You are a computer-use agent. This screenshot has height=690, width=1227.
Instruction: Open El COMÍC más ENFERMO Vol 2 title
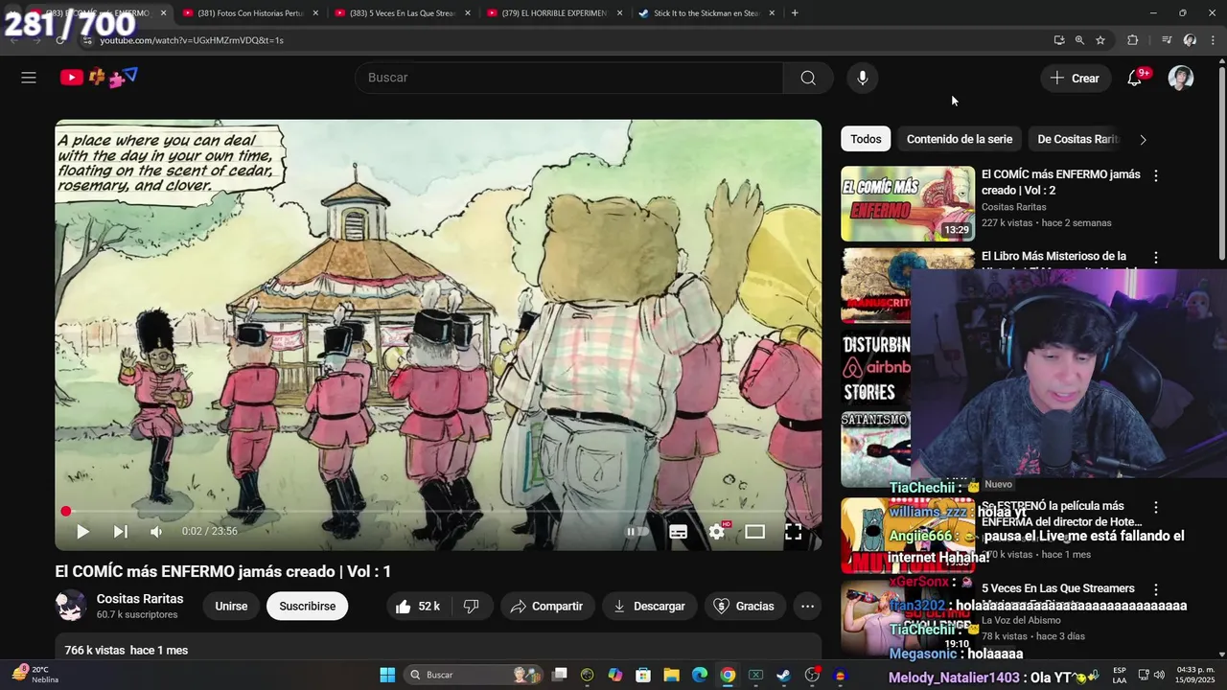tap(1061, 182)
